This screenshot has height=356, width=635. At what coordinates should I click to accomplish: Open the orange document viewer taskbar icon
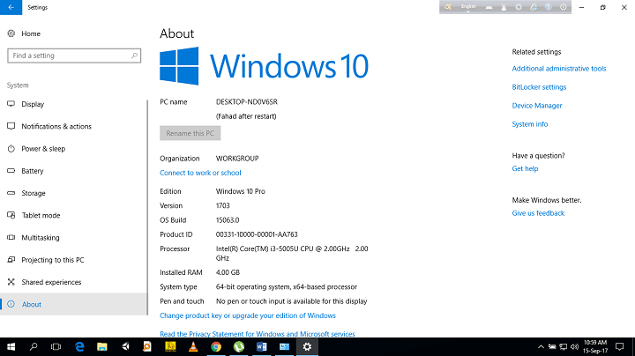point(147,346)
